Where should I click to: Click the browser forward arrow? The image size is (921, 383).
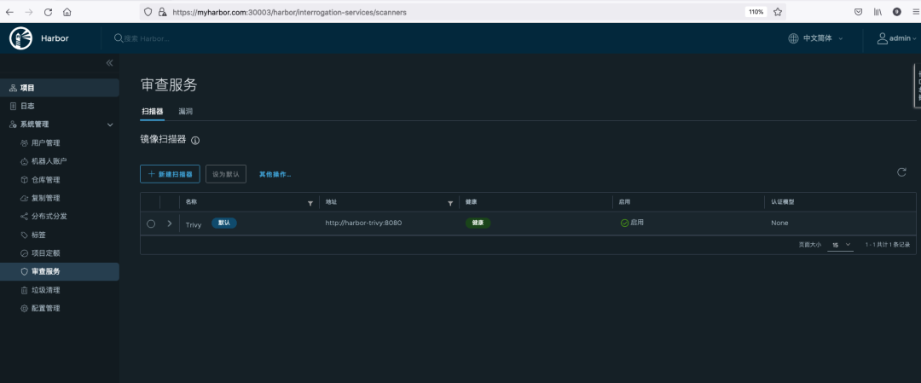pos(29,12)
